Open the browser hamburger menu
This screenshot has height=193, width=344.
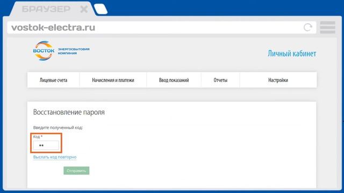coord(327,27)
